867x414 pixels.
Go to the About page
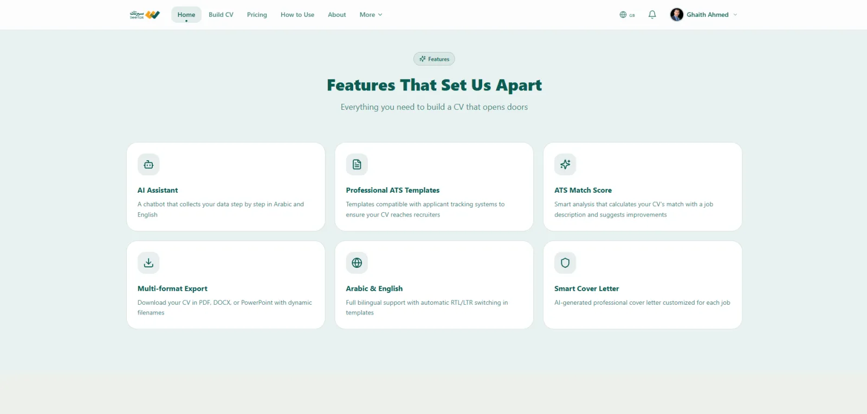click(337, 15)
